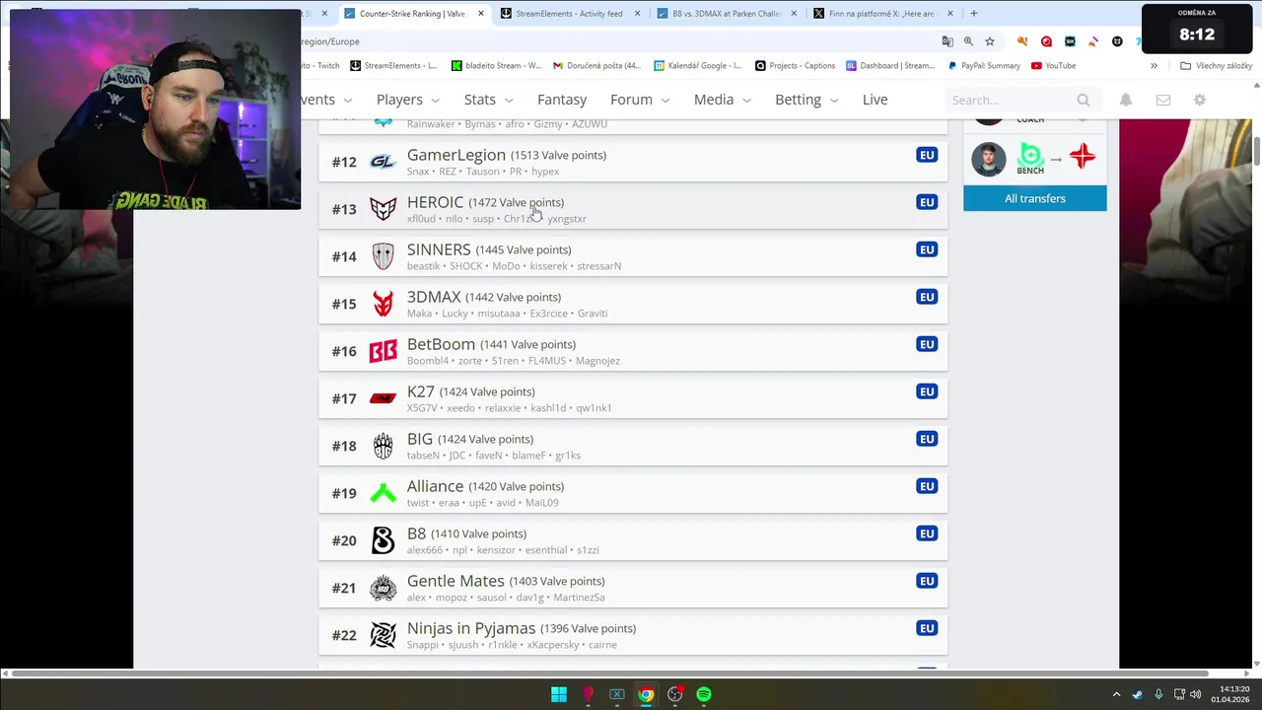
Task: Open the PayPal: Summary bookmark
Action: pyautogui.click(x=983, y=66)
